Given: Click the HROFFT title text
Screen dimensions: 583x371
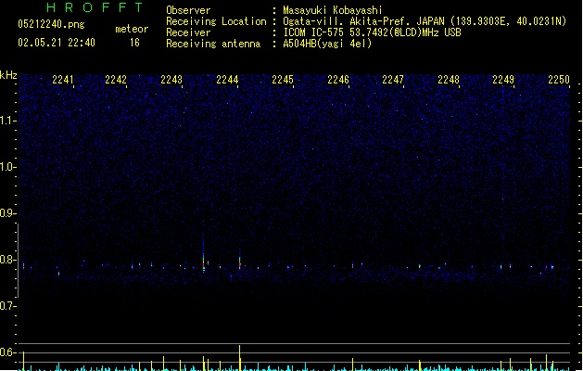Looking at the screenshot, I should [x=95, y=7].
